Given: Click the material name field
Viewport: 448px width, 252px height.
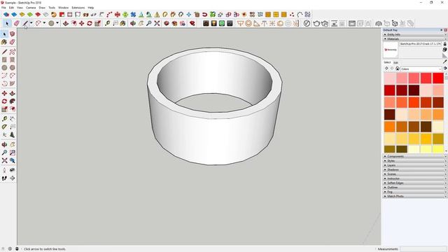Looking at the screenshot, I should pos(420,44).
